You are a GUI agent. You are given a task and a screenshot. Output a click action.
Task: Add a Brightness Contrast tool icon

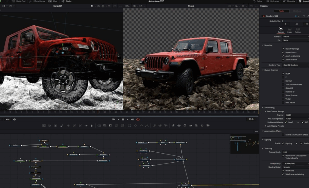click(86, 126)
